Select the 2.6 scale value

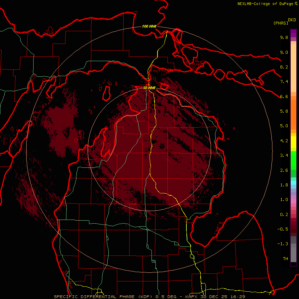pos(284,170)
